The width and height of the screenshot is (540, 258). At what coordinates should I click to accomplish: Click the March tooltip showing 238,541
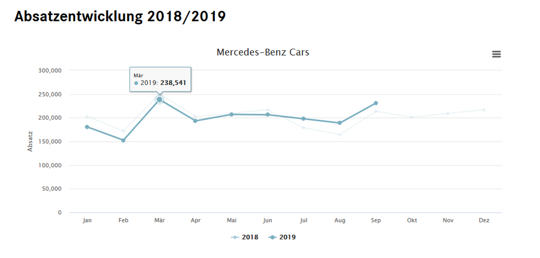[x=160, y=80]
